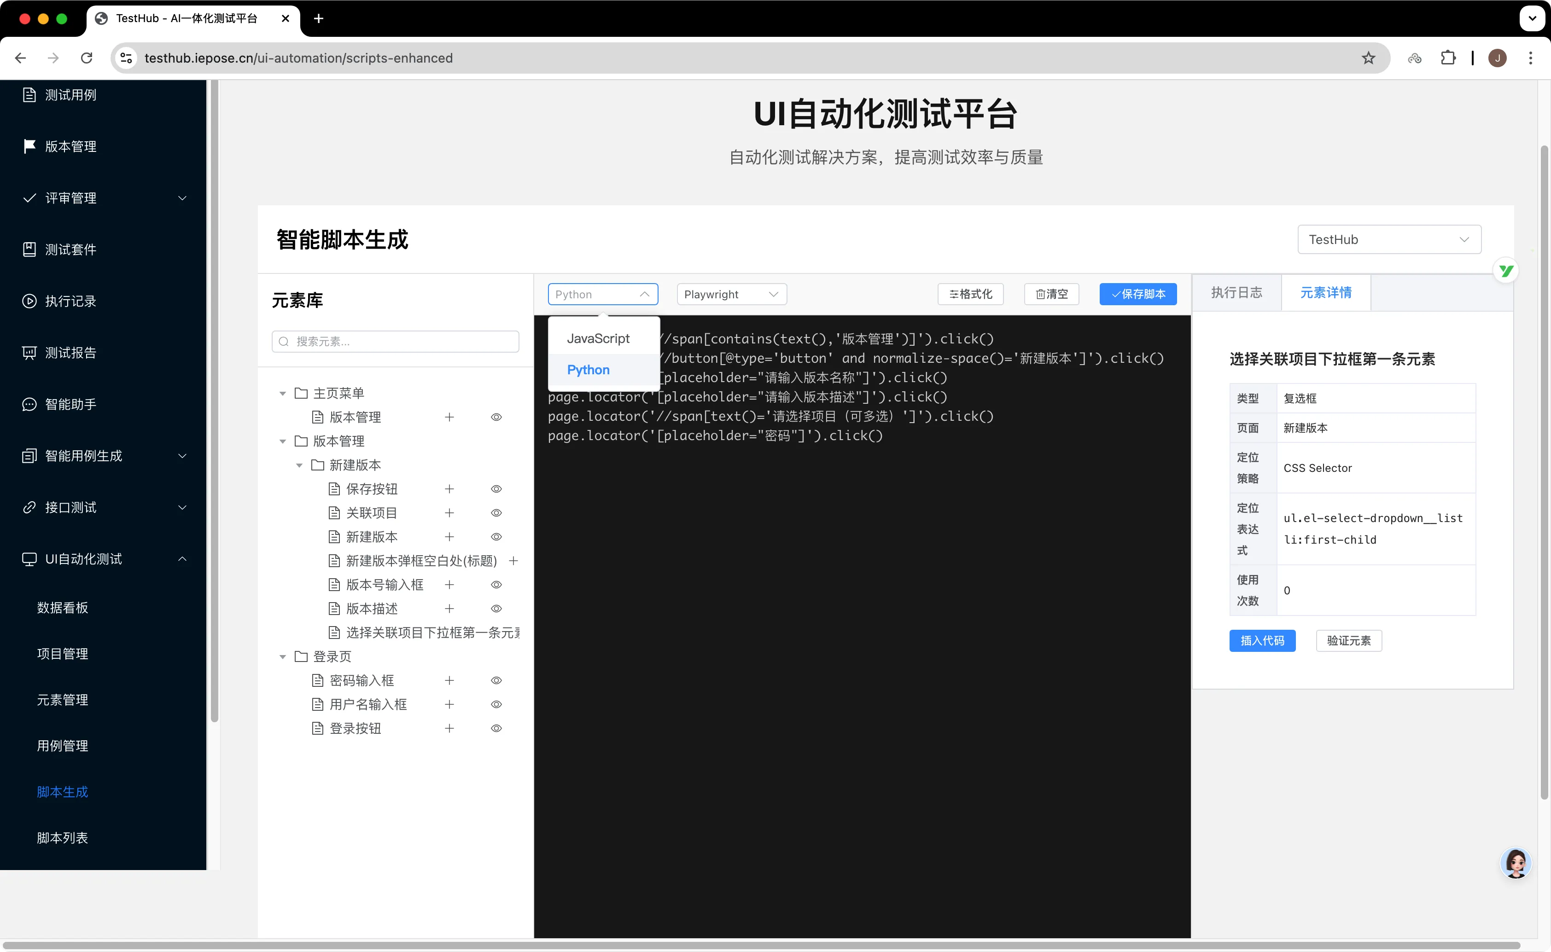Screen dimensions: 1551x952
Task: Collapse the 登录页 folder in tree
Action: (283, 657)
